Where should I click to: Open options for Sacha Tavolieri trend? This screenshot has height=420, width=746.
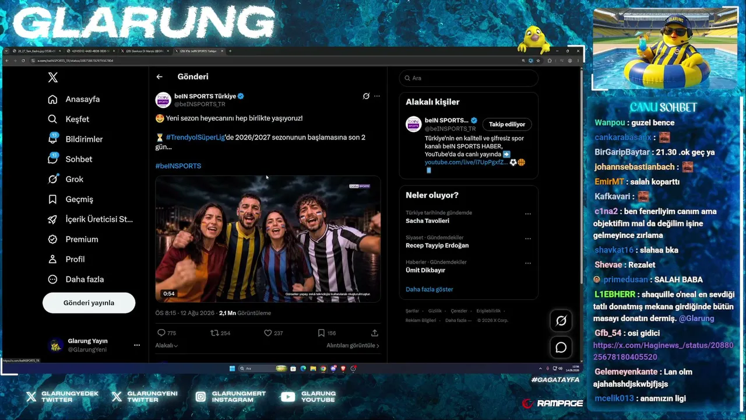(528, 214)
